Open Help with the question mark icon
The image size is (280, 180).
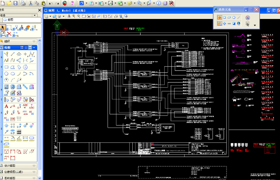[x=72, y=3]
